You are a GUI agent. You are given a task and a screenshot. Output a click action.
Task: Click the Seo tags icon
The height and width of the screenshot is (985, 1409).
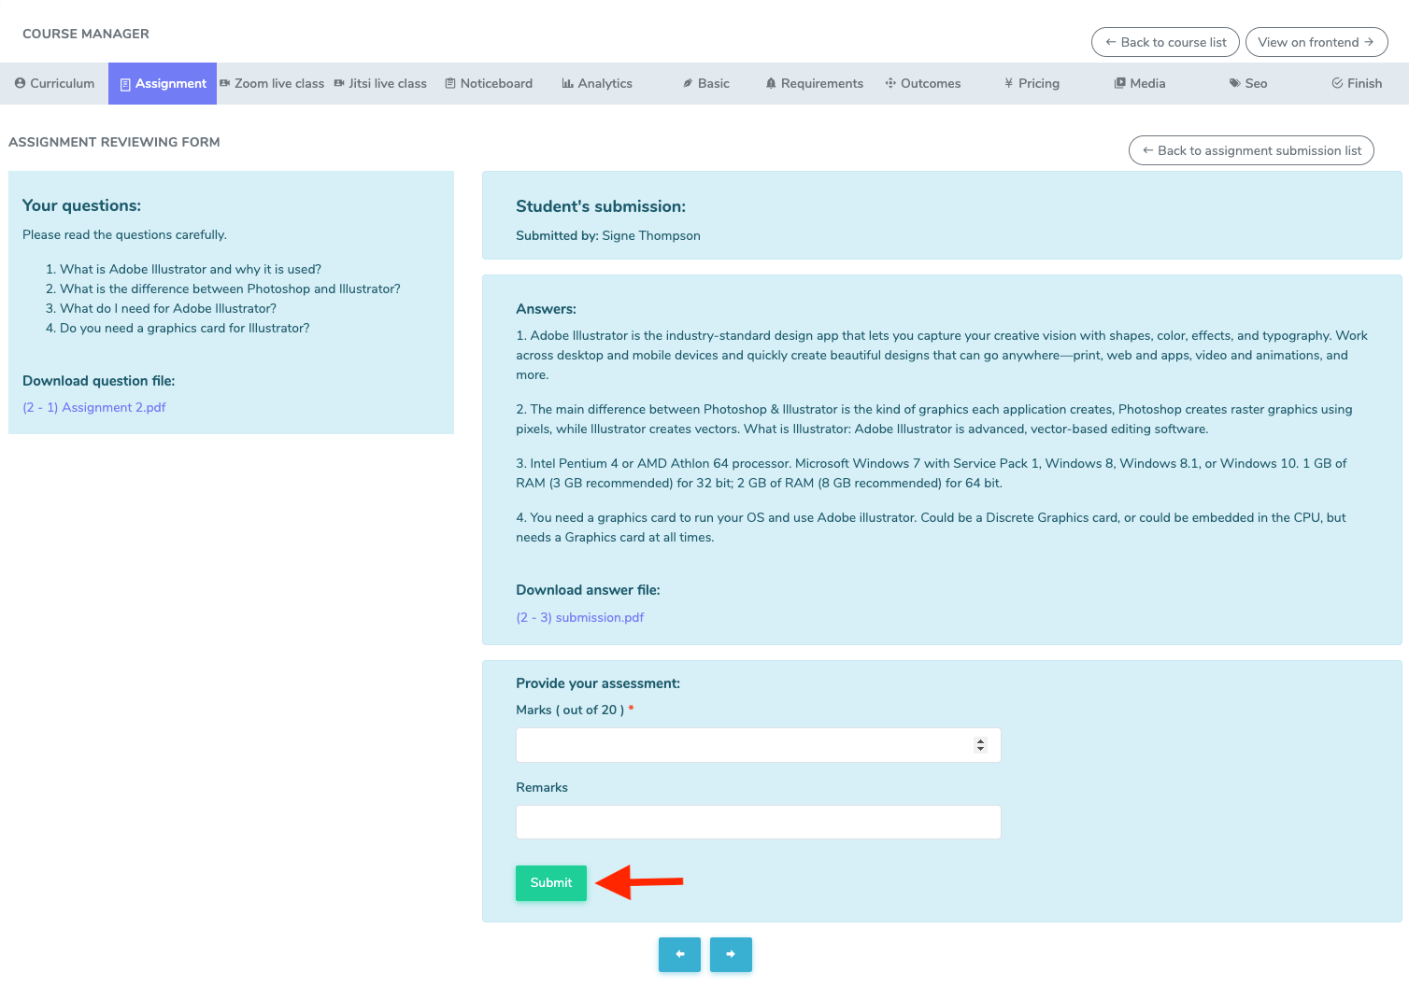1234,83
